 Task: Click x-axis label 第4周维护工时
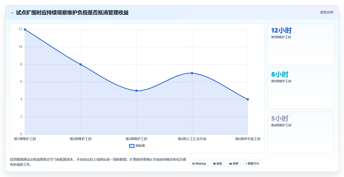coord(136,139)
